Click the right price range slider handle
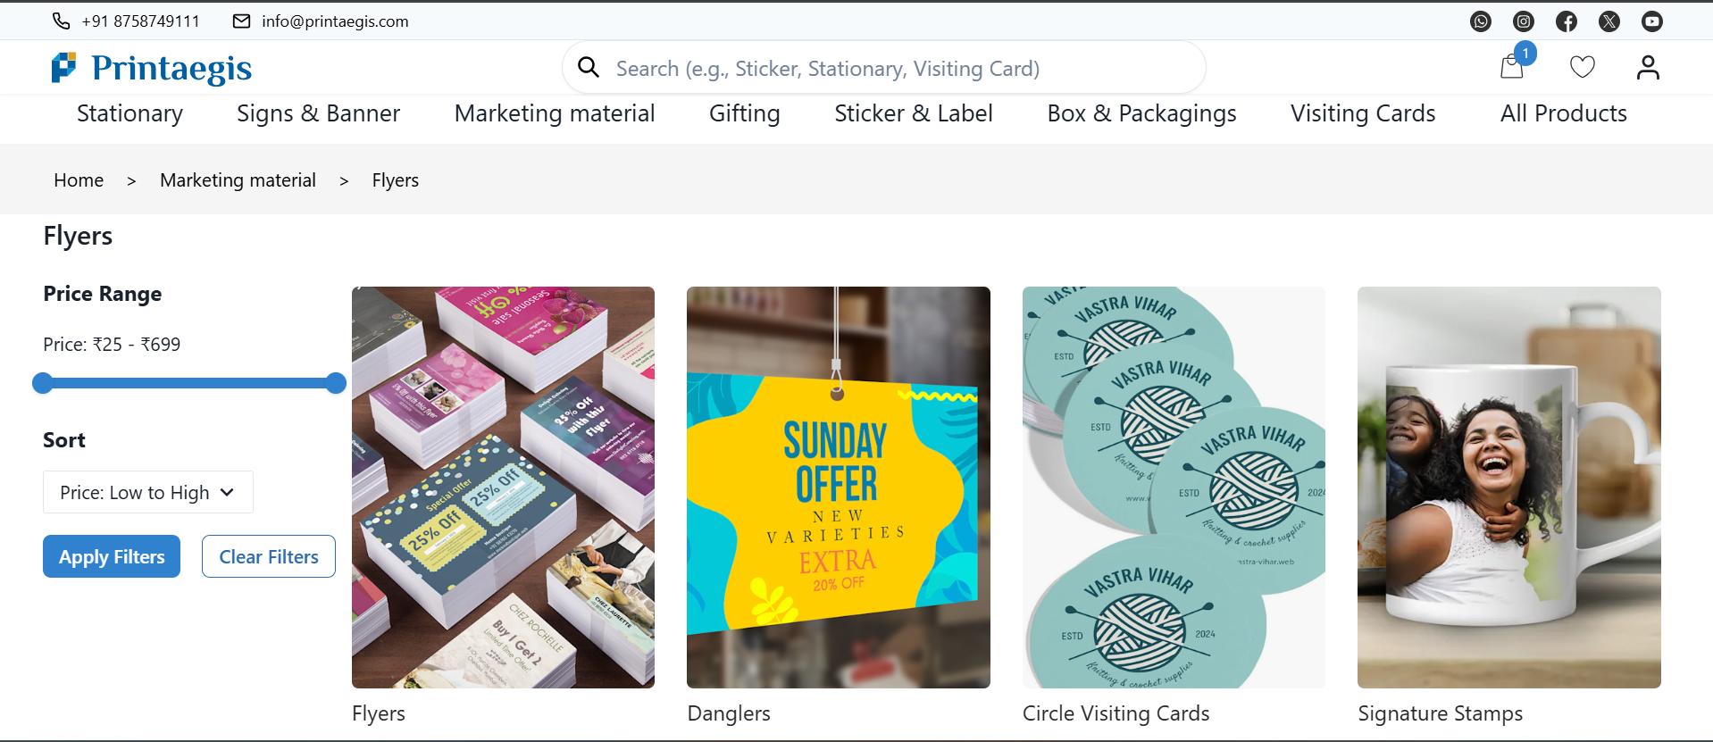The height and width of the screenshot is (742, 1713). [336, 383]
